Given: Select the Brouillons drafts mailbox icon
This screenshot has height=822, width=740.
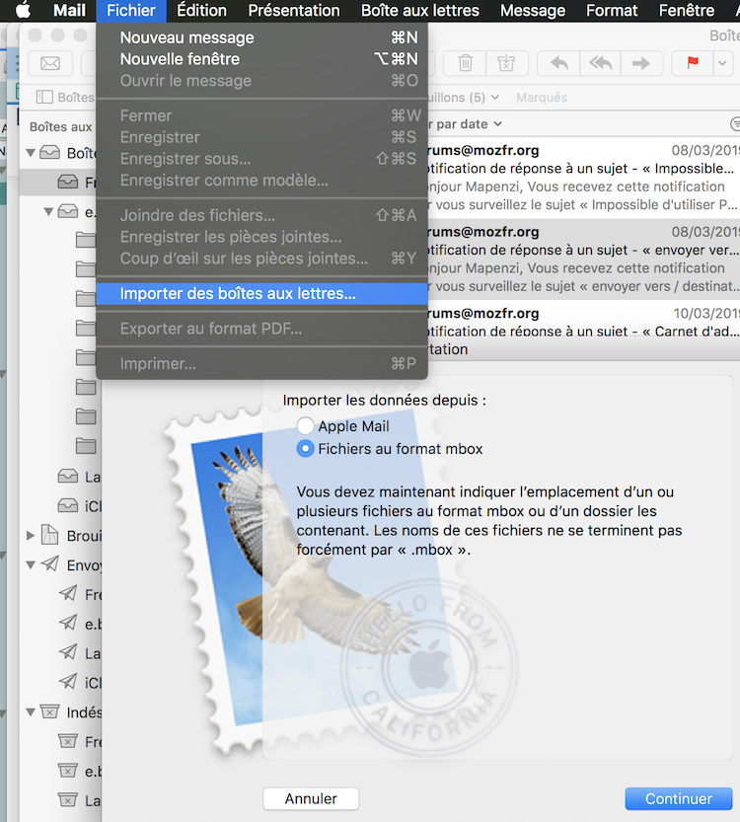Looking at the screenshot, I should pyautogui.click(x=49, y=535).
